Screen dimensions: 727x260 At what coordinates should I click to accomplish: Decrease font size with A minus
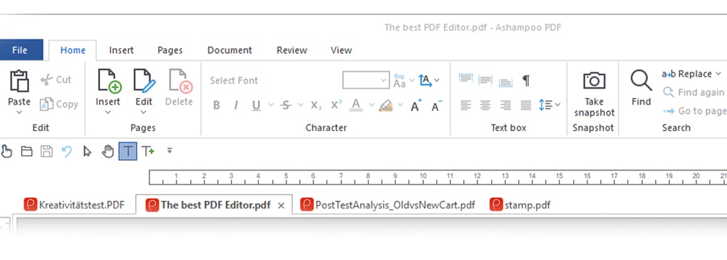[x=436, y=105]
